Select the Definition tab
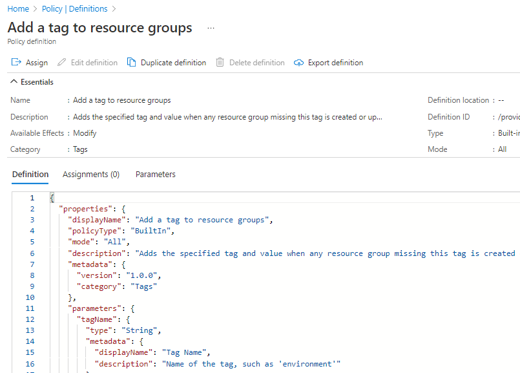 coord(30,175)
